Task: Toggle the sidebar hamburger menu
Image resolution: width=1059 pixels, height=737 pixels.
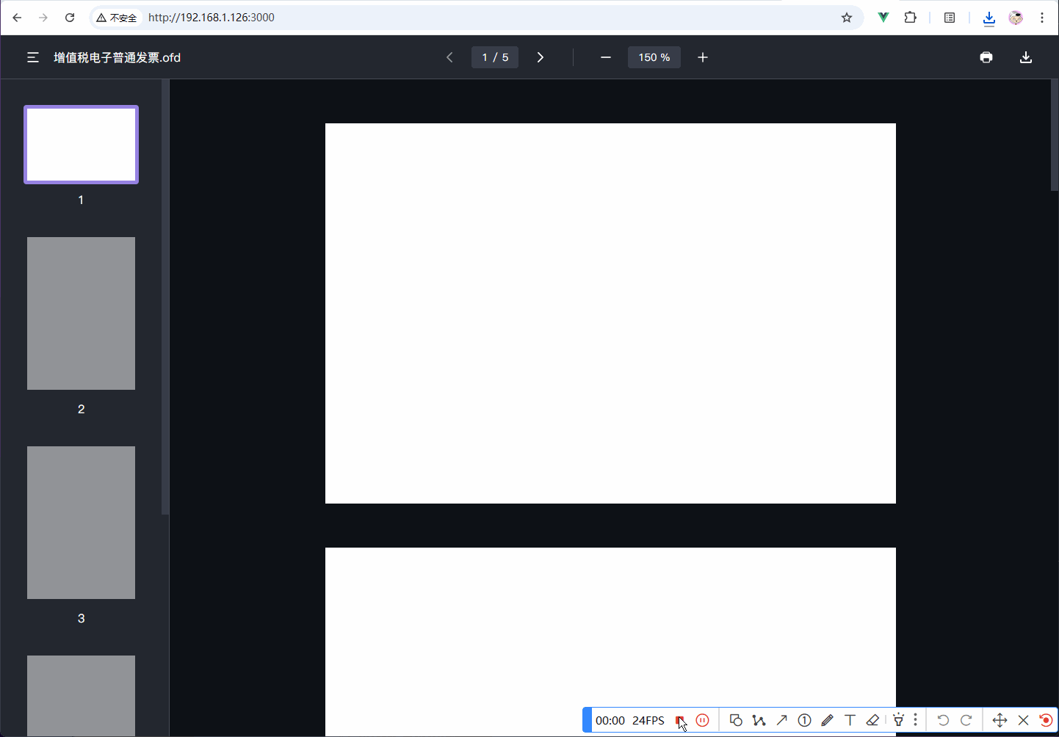Action: [33, 57]
